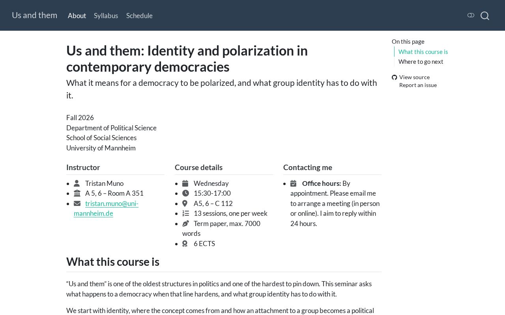
Task: Click the On this page label
Action: 408,41
